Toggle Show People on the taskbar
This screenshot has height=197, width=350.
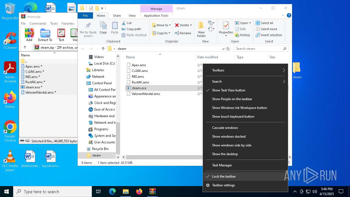245,99
